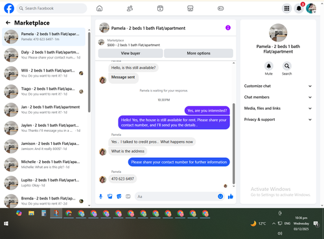Open the Watch video tab

coord(160,8)
